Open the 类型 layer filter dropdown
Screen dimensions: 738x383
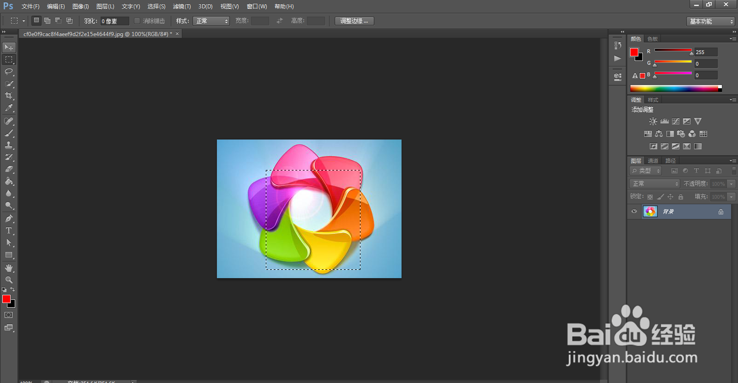point(646,171)
